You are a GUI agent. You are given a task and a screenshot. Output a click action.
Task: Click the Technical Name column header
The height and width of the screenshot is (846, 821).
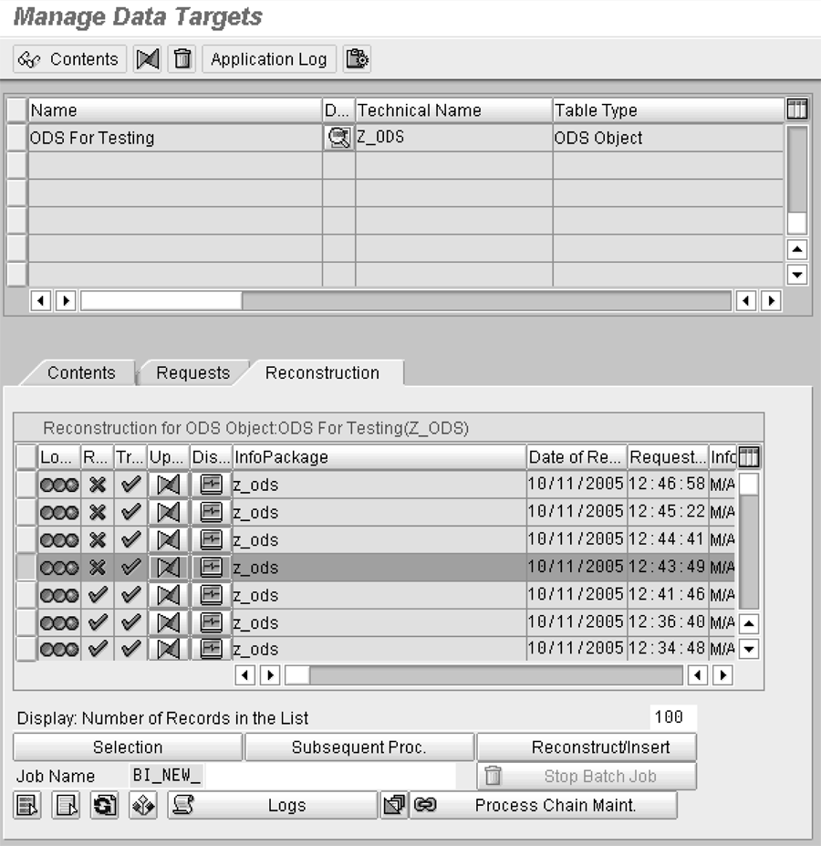pos(453,110)
